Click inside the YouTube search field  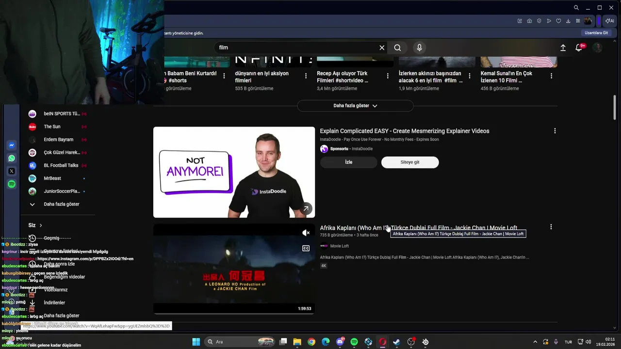tap(296, 48)
